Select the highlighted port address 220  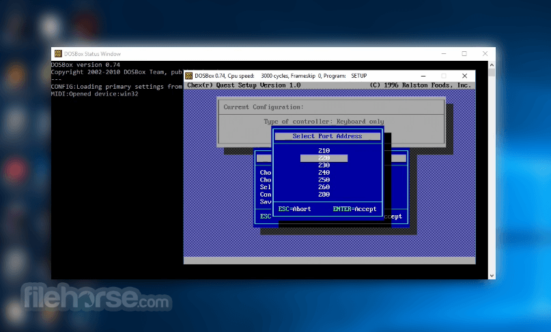click(324, 158)
